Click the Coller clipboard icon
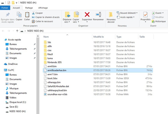The image size is (168, 114). click(x=27, y=15)
